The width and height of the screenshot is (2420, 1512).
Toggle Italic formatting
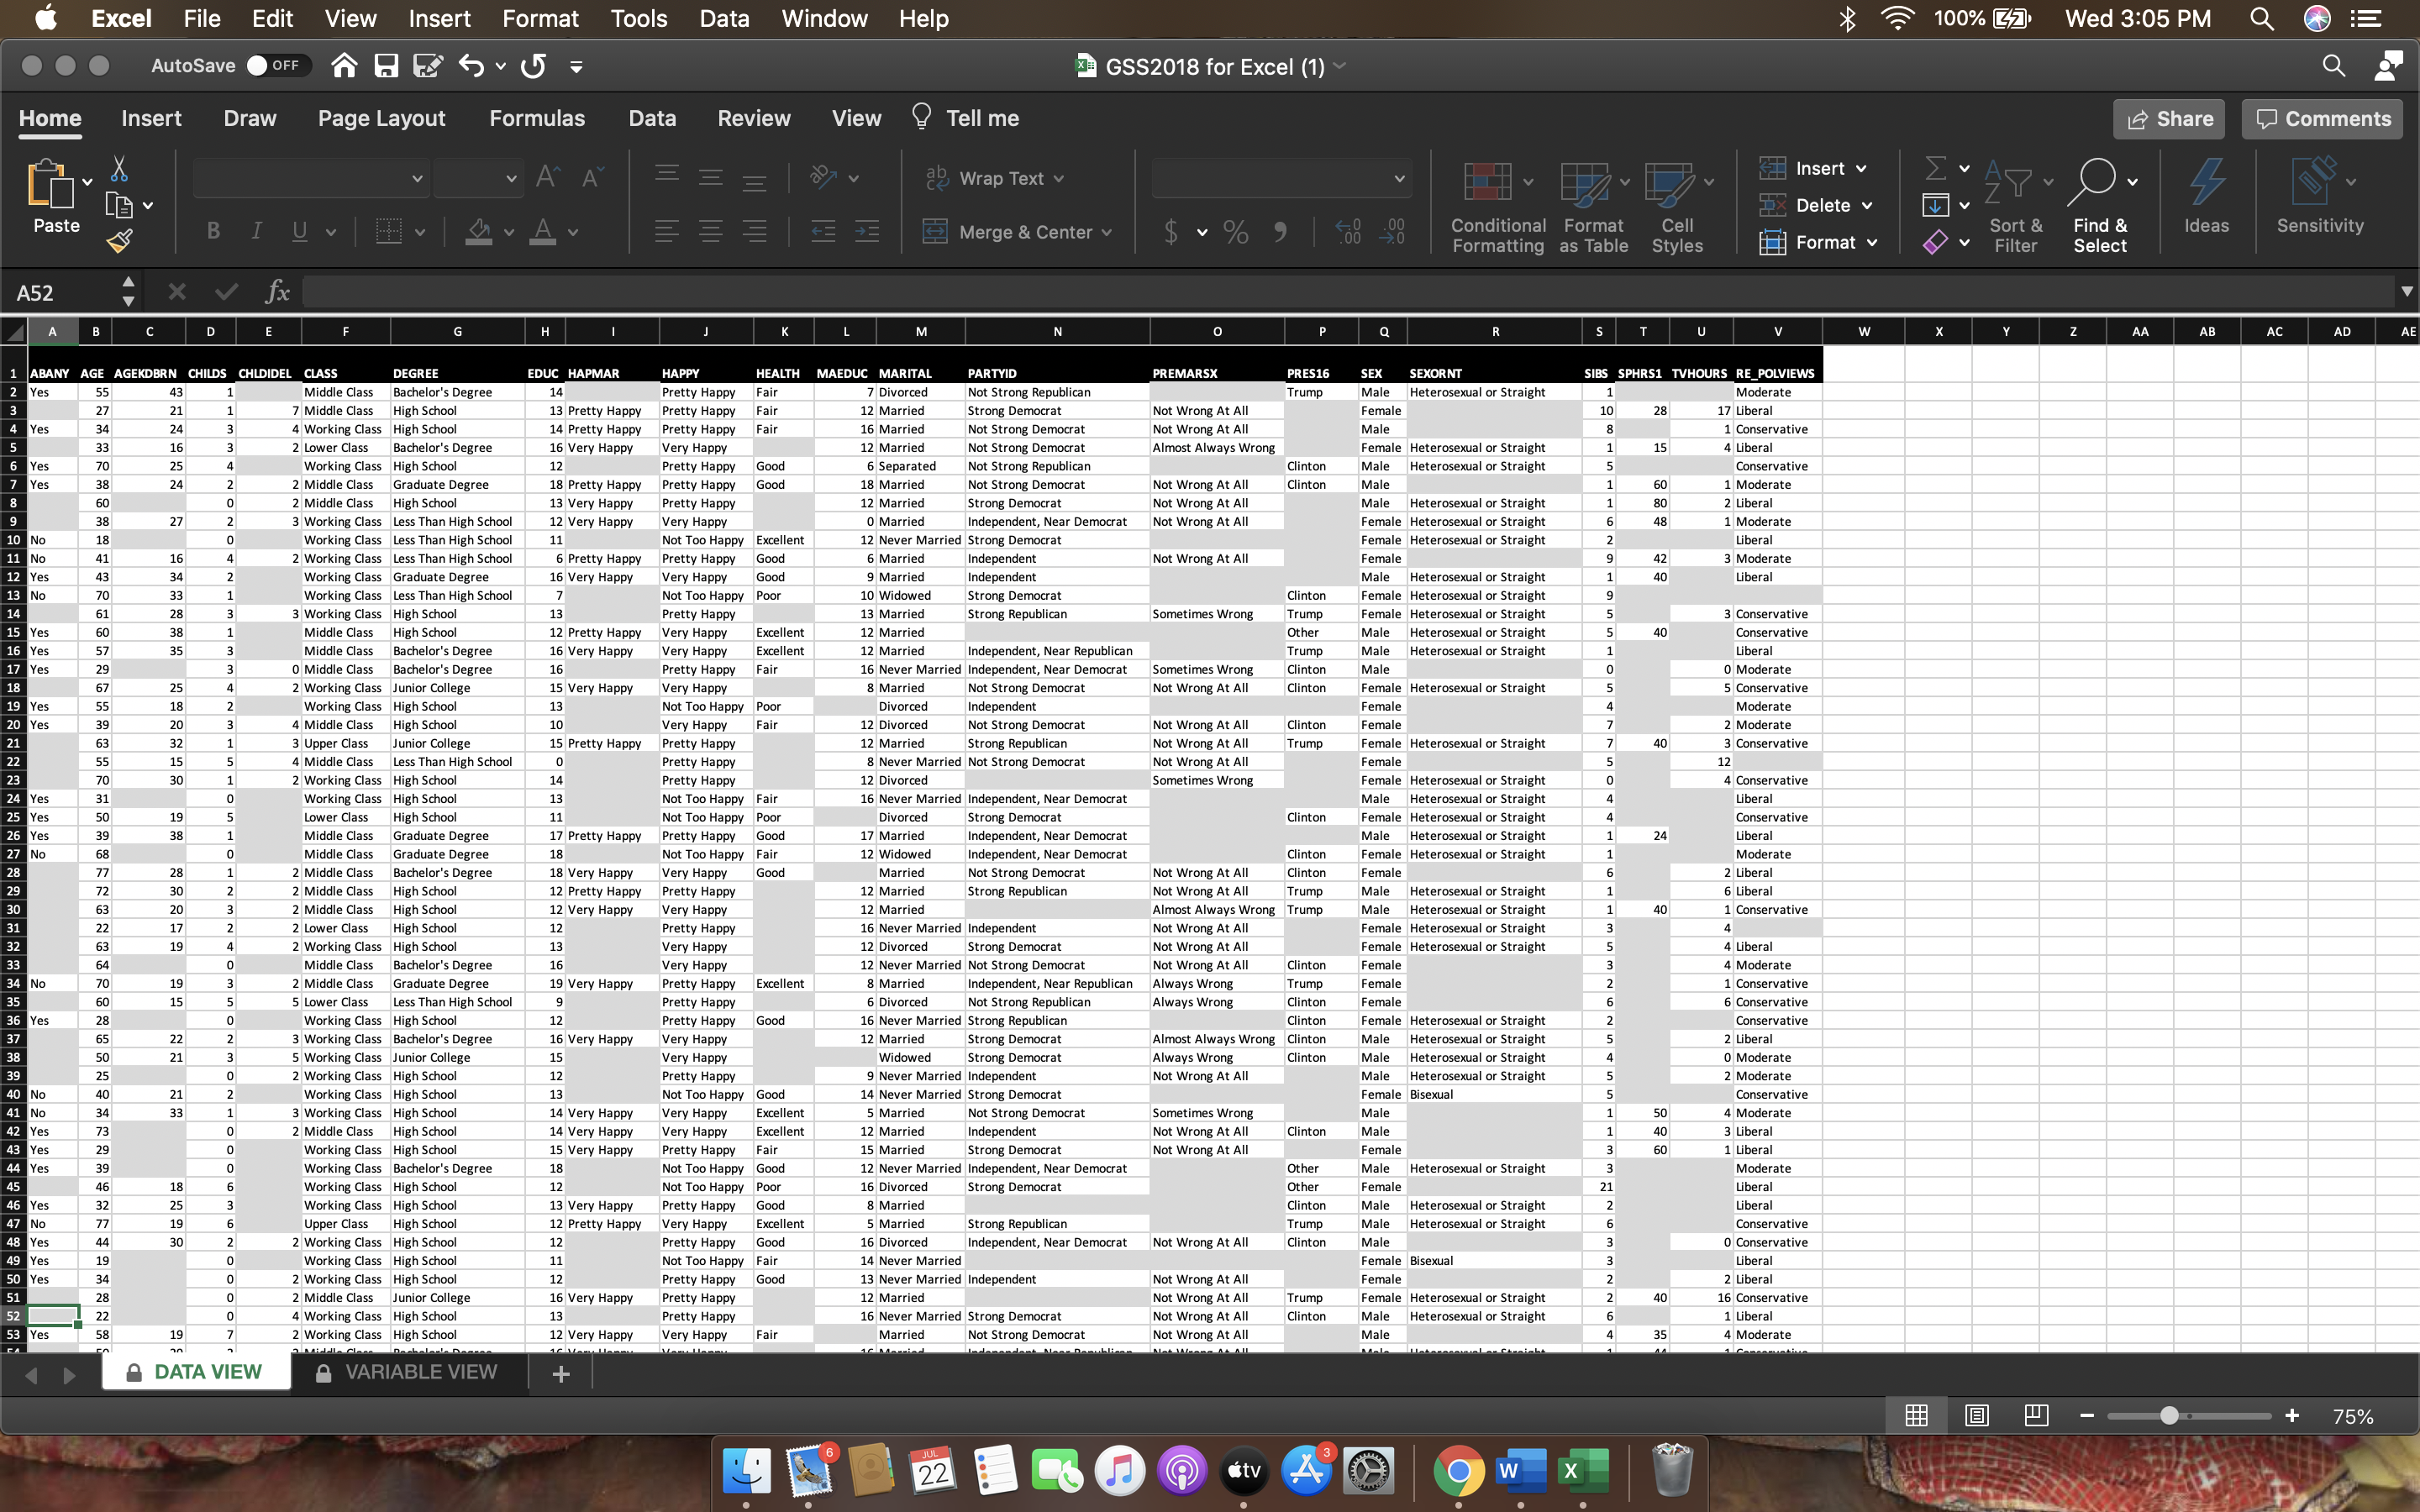(x=256, y=232)
